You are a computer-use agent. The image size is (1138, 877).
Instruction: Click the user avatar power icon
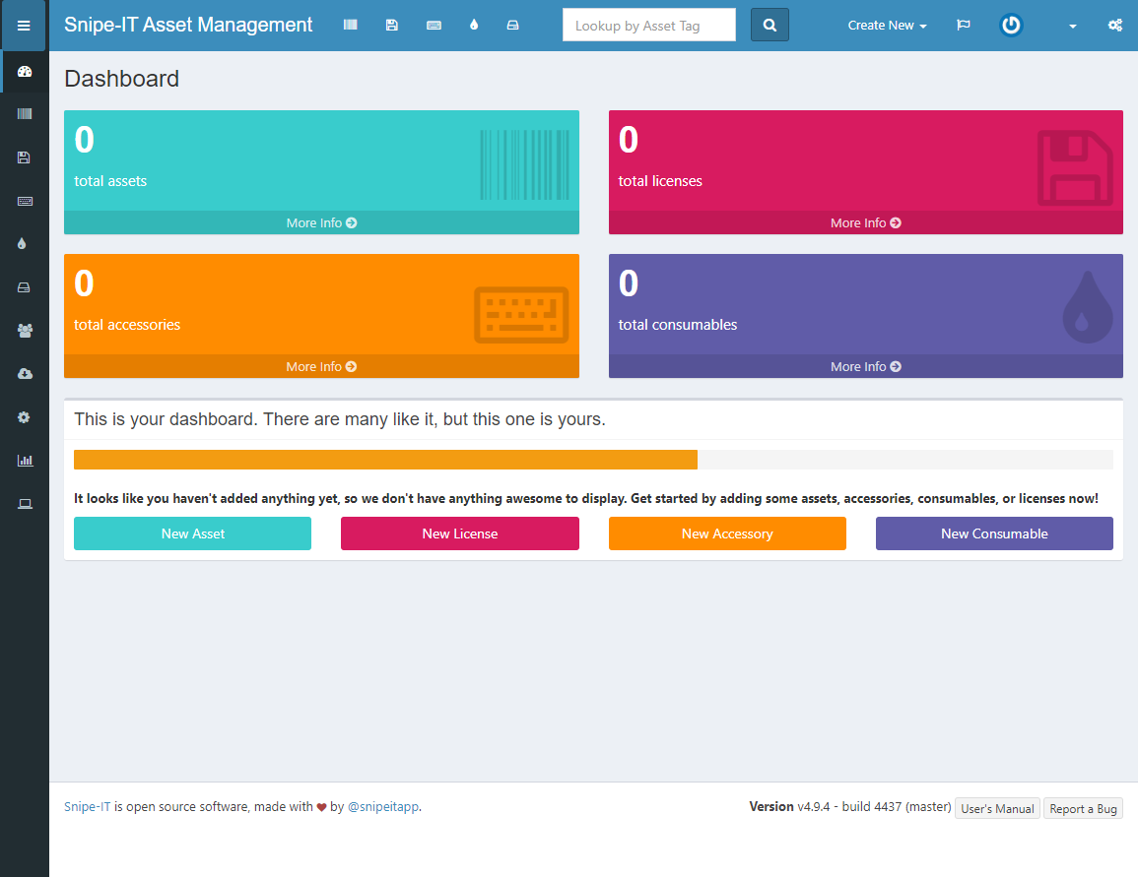click(x=1011, y=26)
